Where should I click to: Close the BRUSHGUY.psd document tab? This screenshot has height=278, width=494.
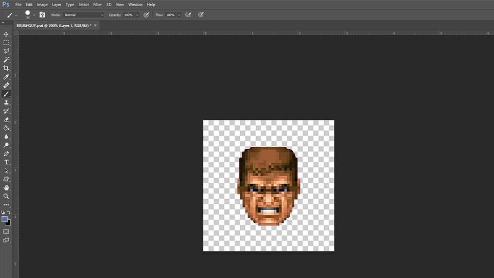click(95, 25)
